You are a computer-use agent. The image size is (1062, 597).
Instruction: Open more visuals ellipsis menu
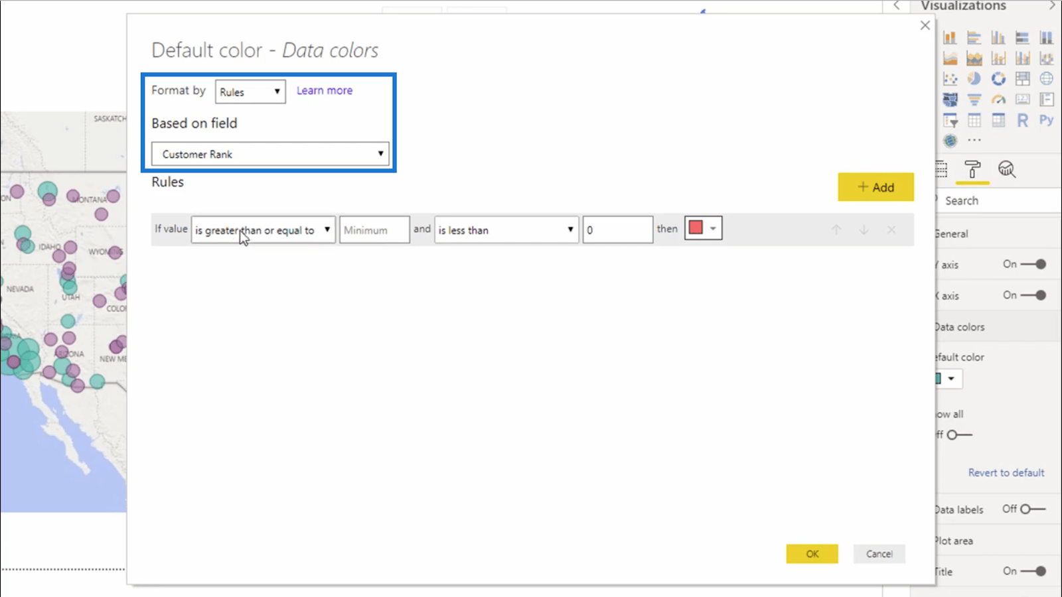point(974,141)
